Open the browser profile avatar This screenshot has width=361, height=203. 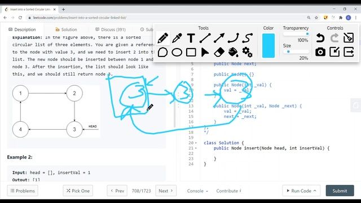pyautogui.click(x=349, y=17)
